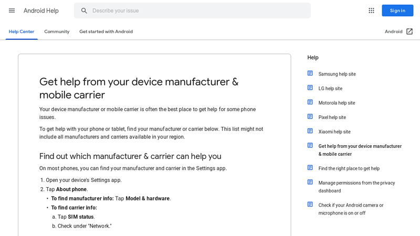Select the Help Center tab
Image resolution: width=420 pixels, height=236 pixels.
(x=22, y=31)
